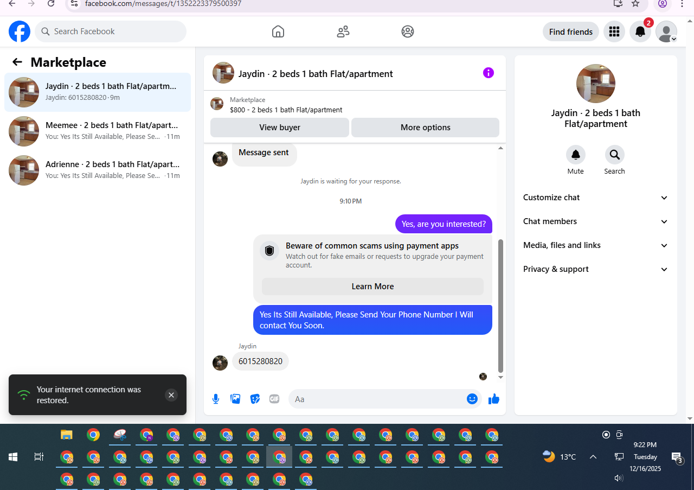The image size is (694, 490).
Task: Click the phone number message 6015280820
Action: click(x=260, y=361)
